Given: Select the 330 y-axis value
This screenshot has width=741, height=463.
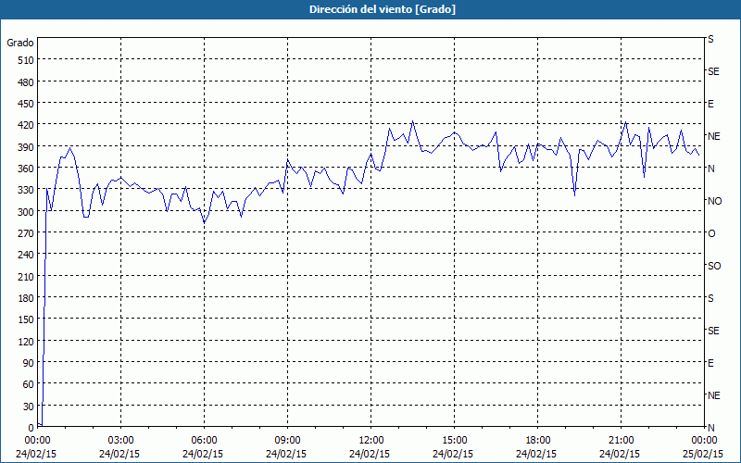Looking at the screenshot, I should pyautogui.click(x=26, y=190).
